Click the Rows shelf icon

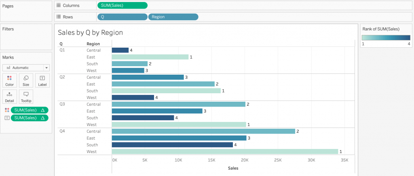(59, 17)
